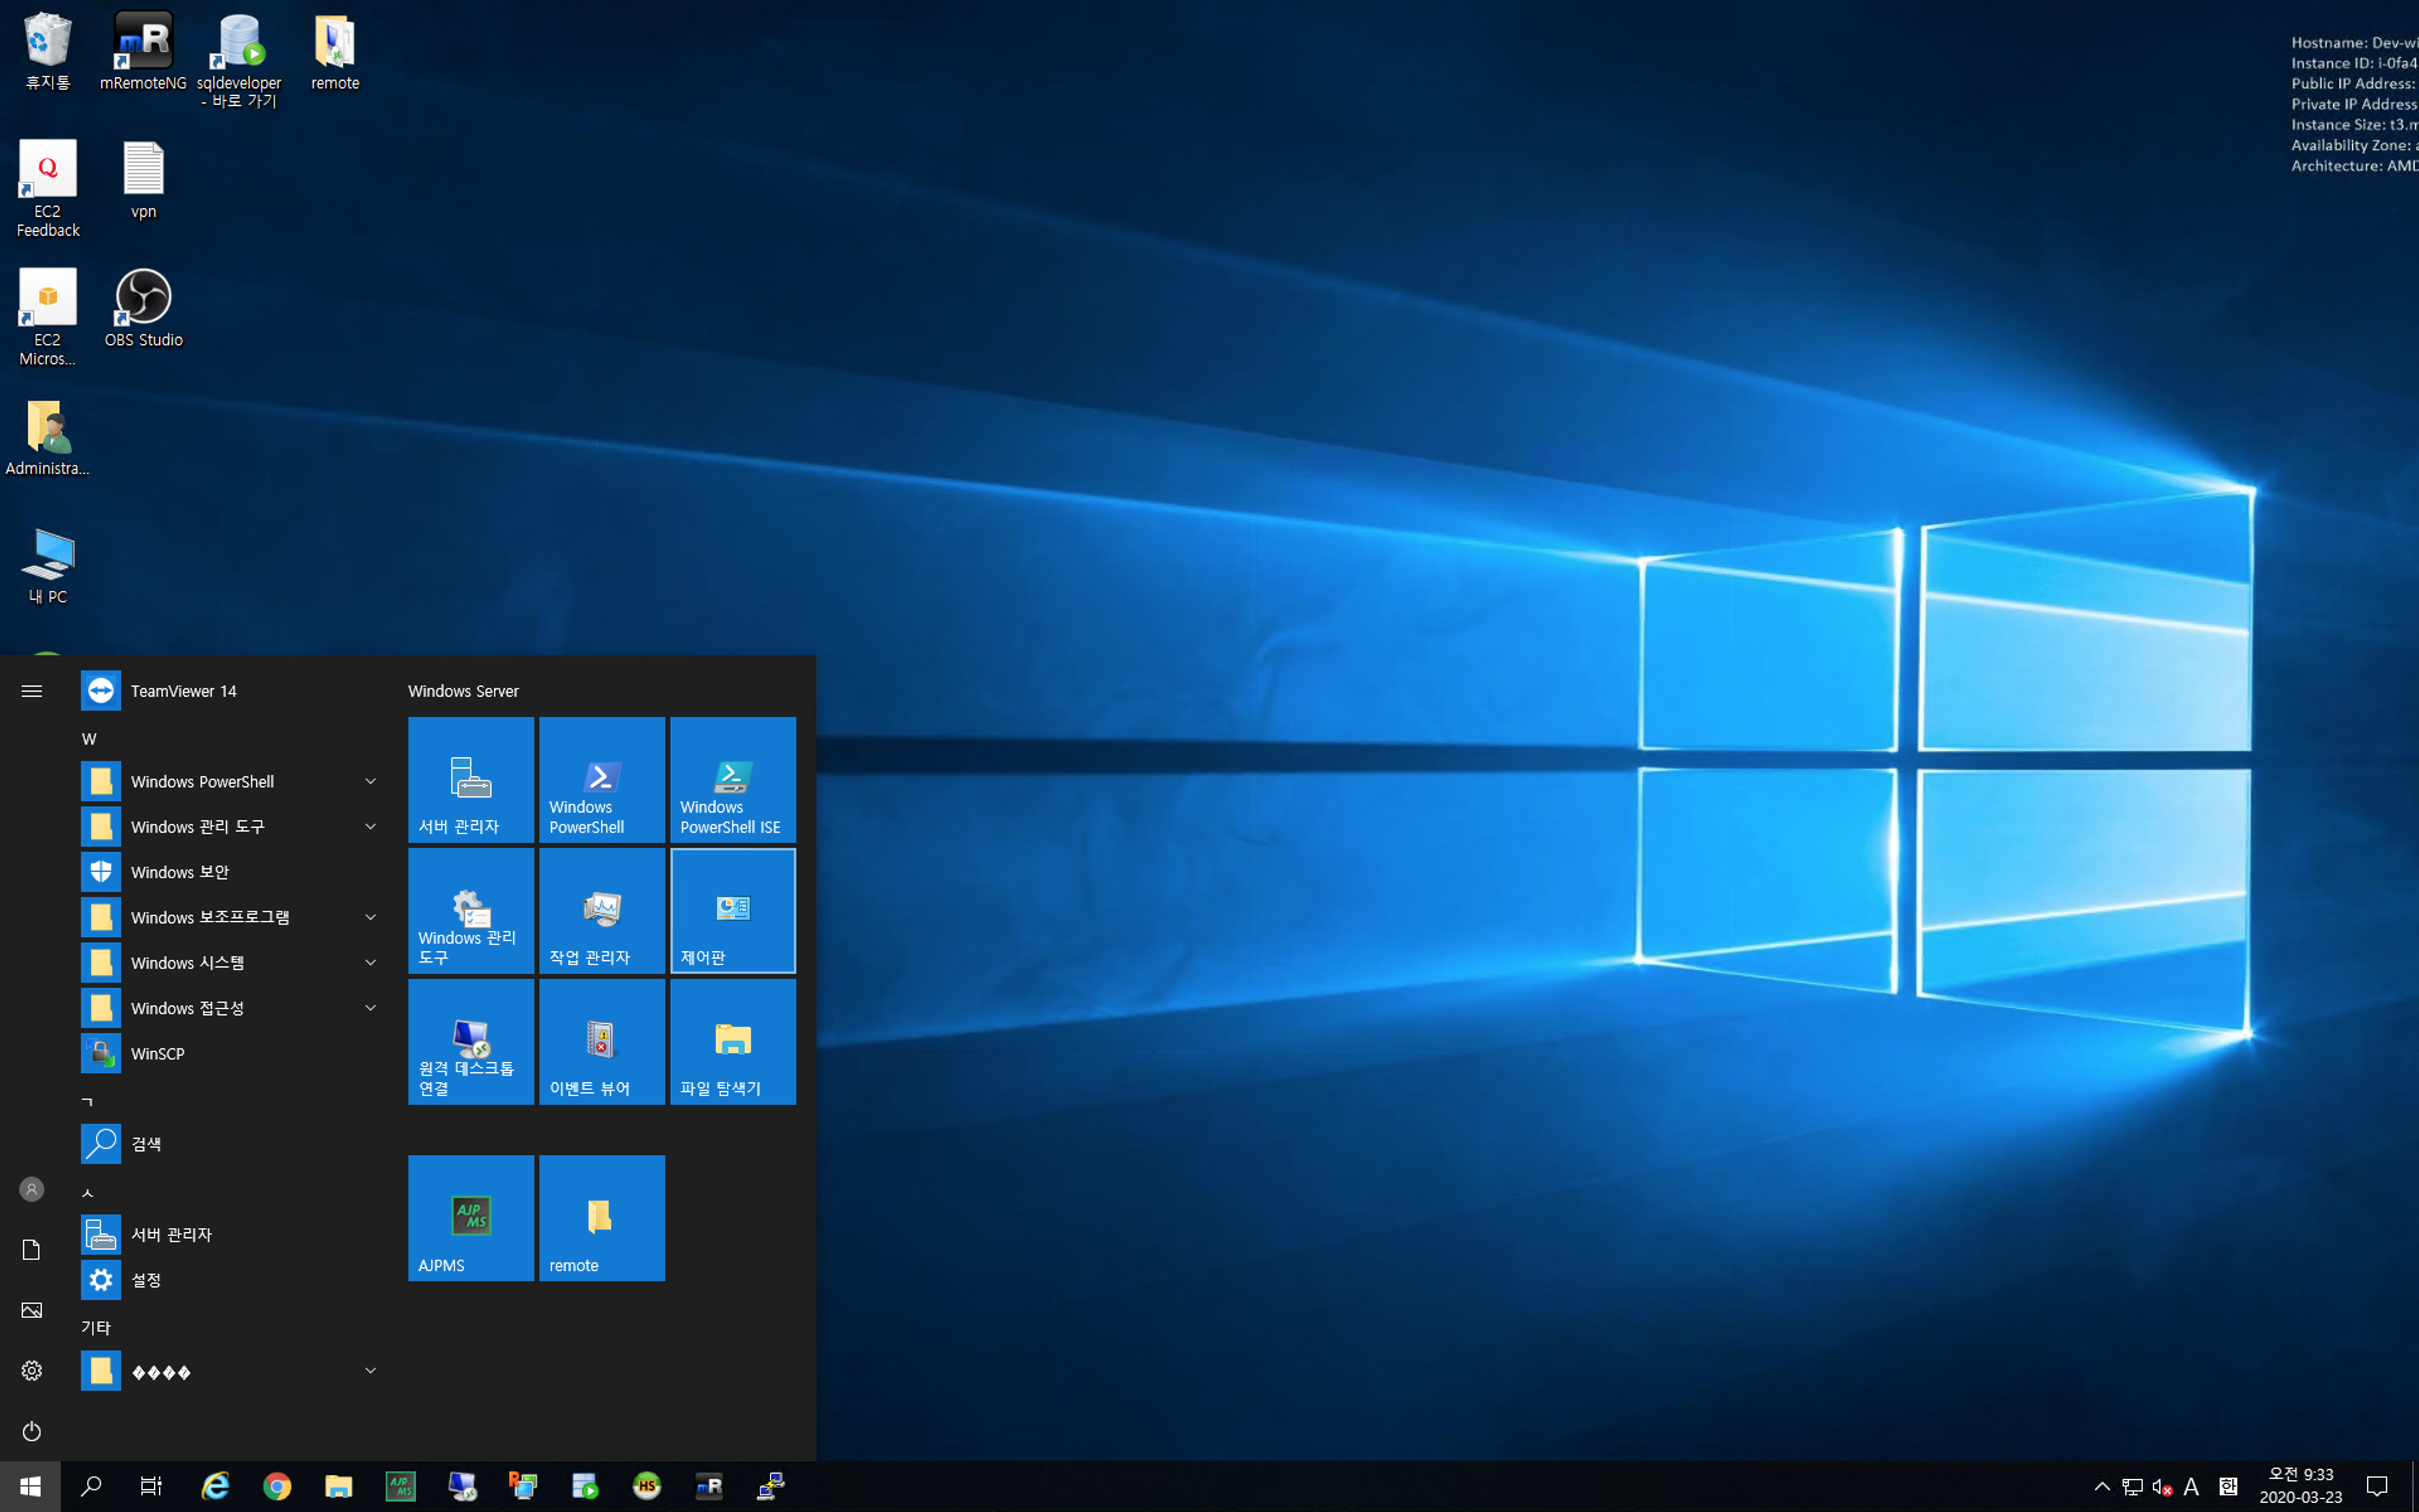
Task: Open the 제어판 tile
Action: coord(733,910)
